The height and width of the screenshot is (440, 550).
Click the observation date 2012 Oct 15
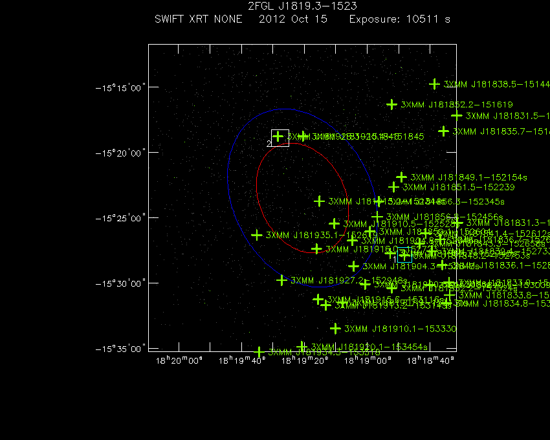[293, 19]
